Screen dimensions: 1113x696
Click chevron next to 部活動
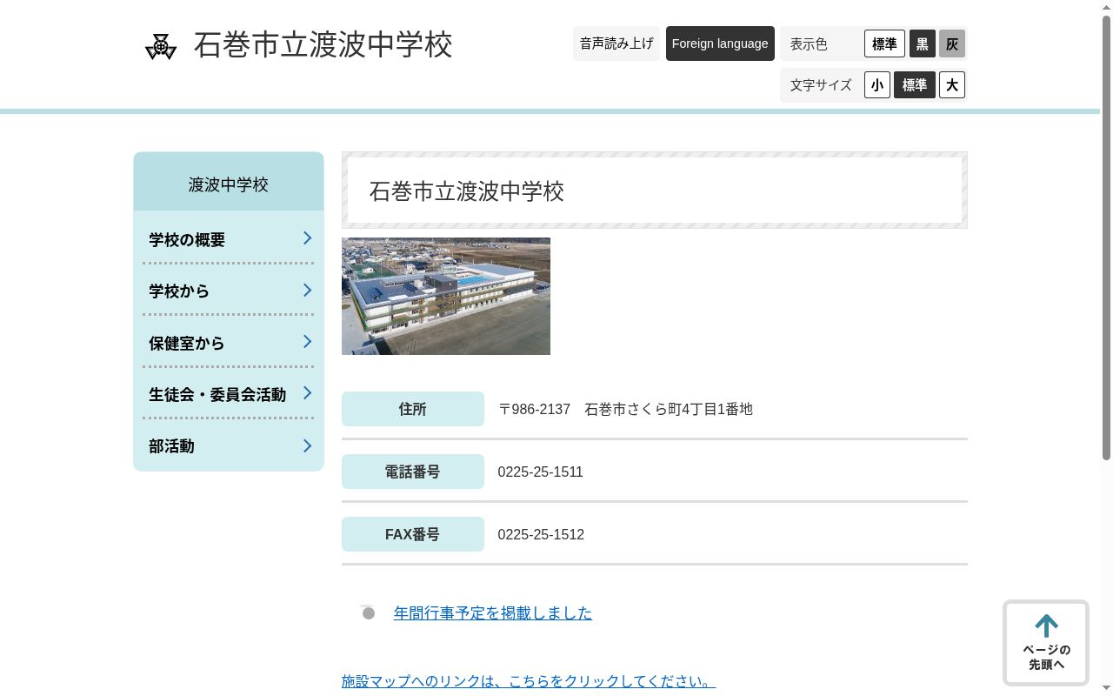click(x=307, y=445)
